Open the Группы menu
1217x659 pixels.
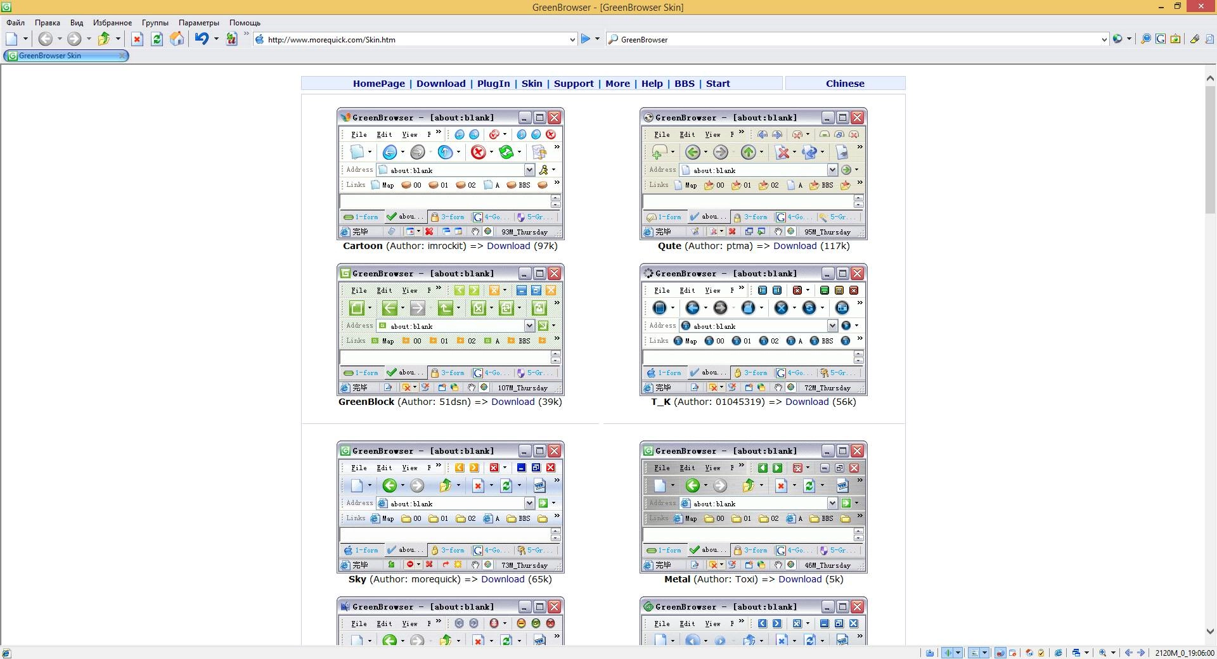[x=155, y=22]
